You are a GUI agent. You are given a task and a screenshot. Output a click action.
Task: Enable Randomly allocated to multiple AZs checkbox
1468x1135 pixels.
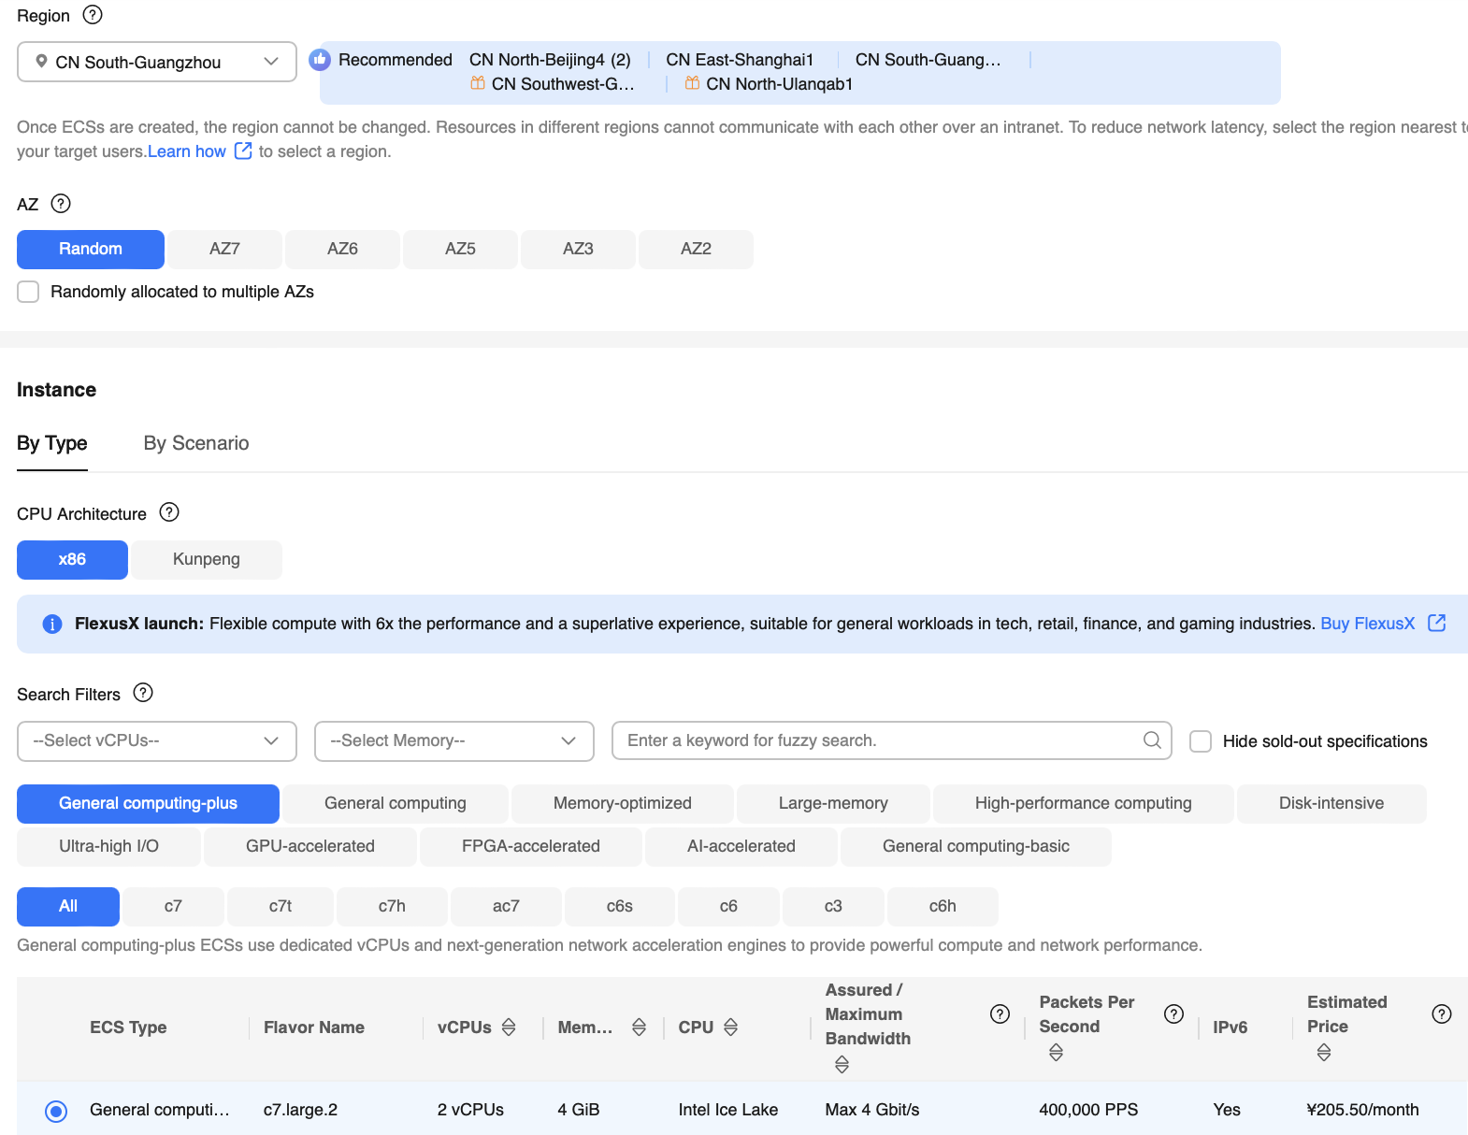point(29,292)
